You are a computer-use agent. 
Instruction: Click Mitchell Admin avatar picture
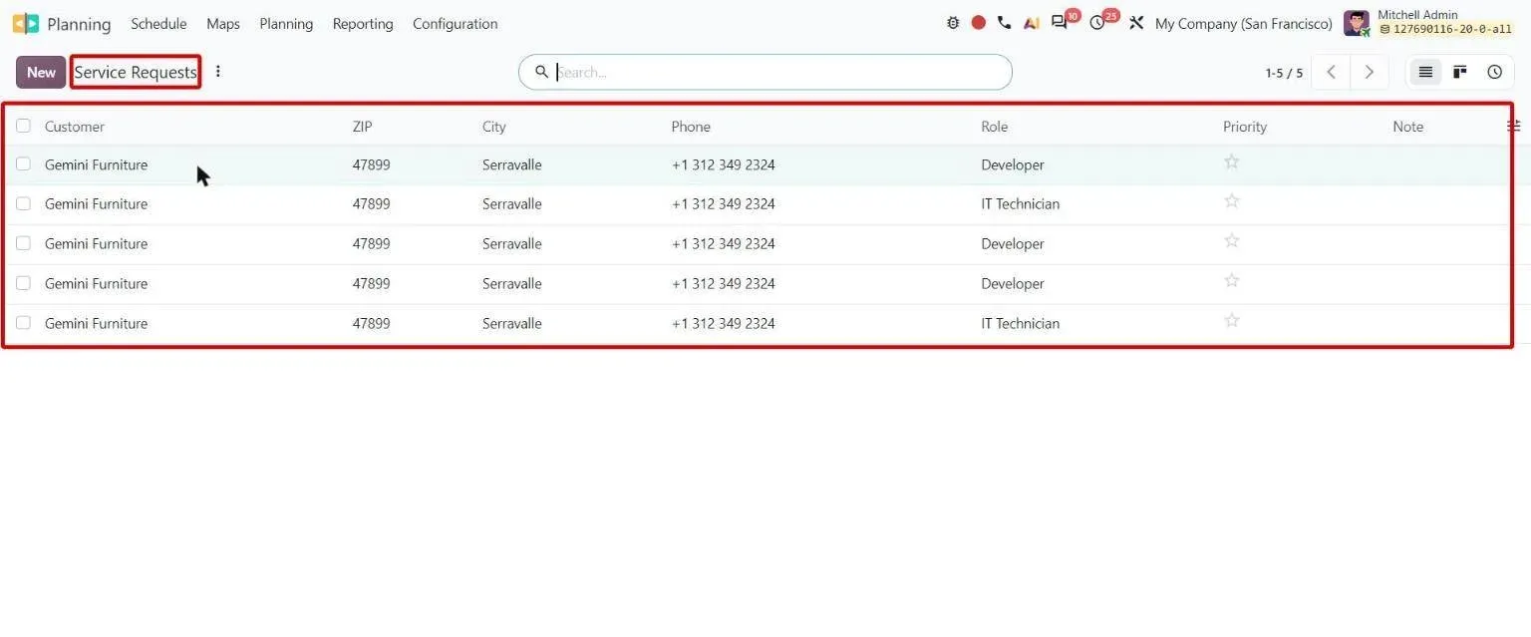(1357, 23)
